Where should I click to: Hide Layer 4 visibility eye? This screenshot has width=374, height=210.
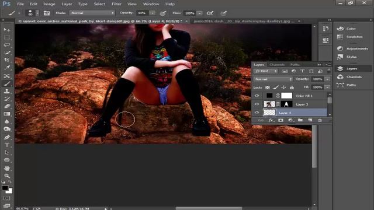(x=257, y=113)
